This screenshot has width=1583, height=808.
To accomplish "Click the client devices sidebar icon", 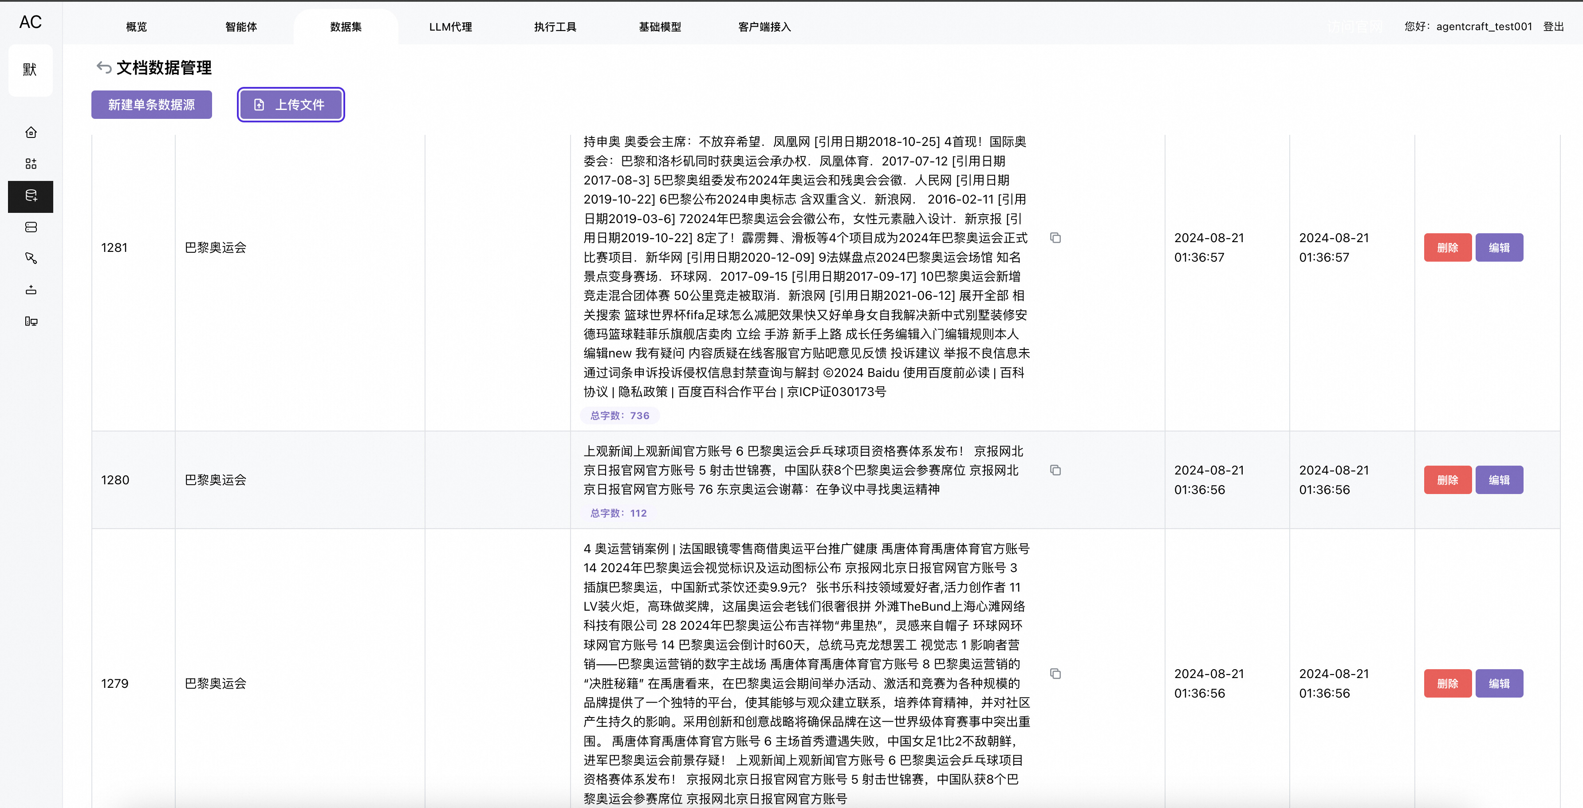I will (x=31, y=322).
